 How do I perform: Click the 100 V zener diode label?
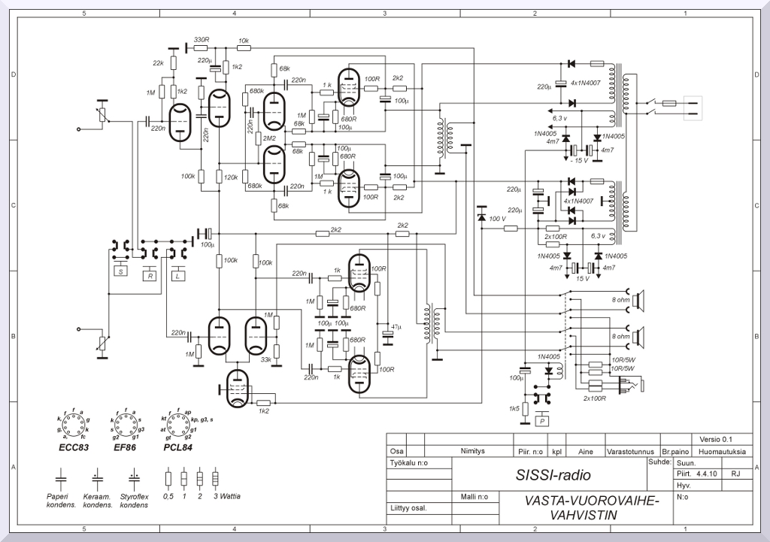coord(498,219)
